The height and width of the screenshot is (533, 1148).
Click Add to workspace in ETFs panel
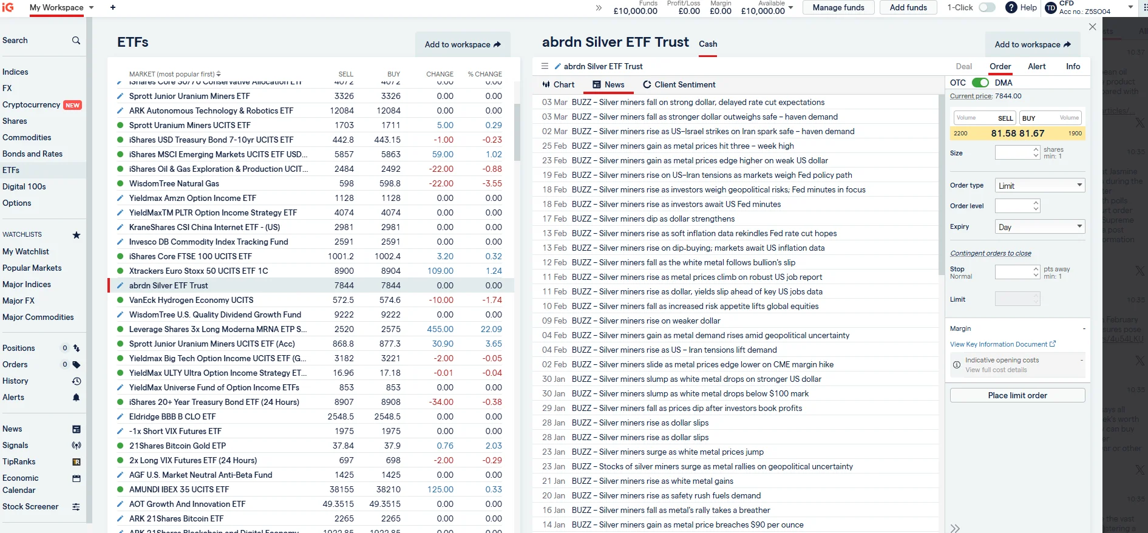click(463, 44)
